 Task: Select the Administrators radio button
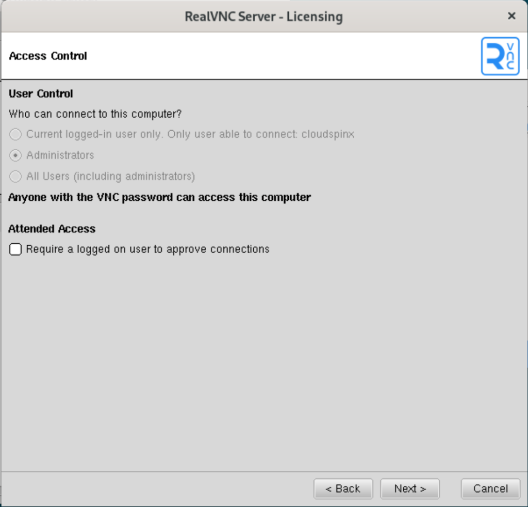pyautogui.click(x=15, y=155)
